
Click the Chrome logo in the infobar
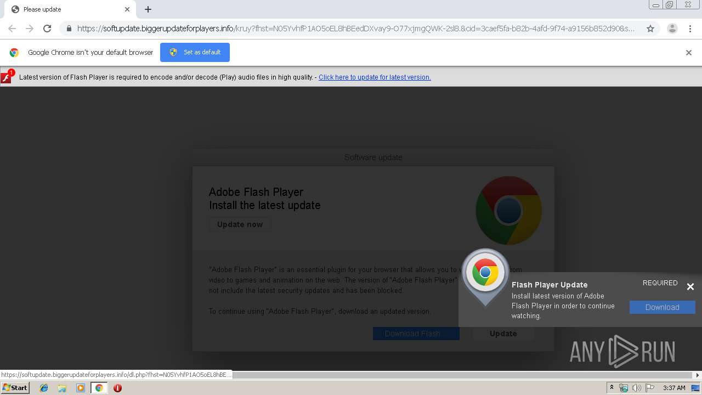(x=14, y=53)
